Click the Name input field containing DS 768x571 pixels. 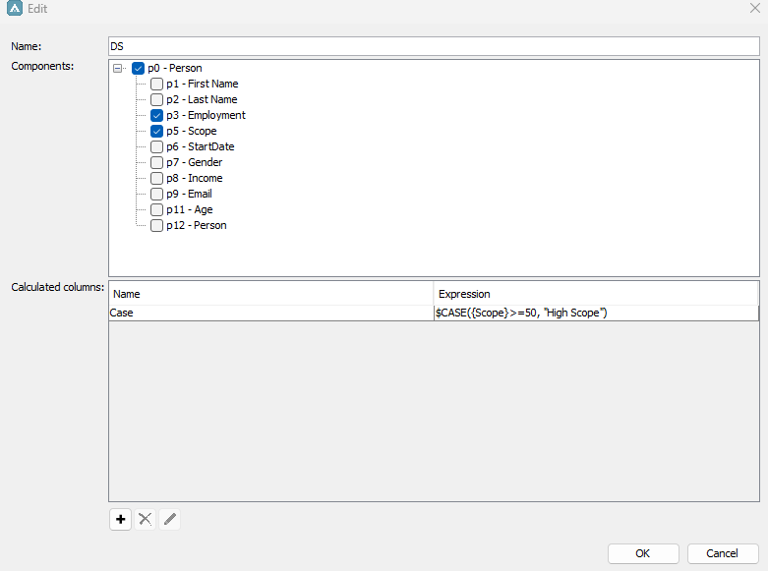[433, 46]
